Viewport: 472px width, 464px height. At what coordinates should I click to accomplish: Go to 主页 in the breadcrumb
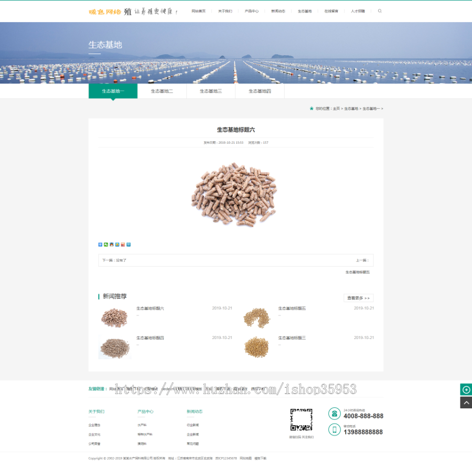(x=336, y=109)
